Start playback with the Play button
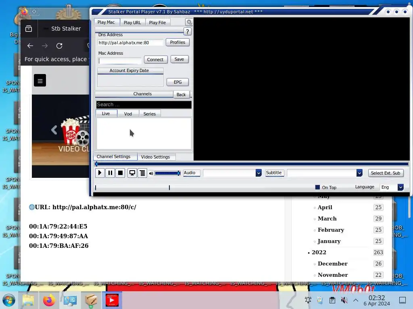Image resolution: width=413 pixels, height=309 pixels. (x=100, y=173)
